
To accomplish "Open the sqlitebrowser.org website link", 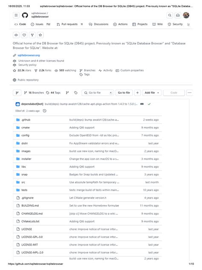I will pos(29,55).
